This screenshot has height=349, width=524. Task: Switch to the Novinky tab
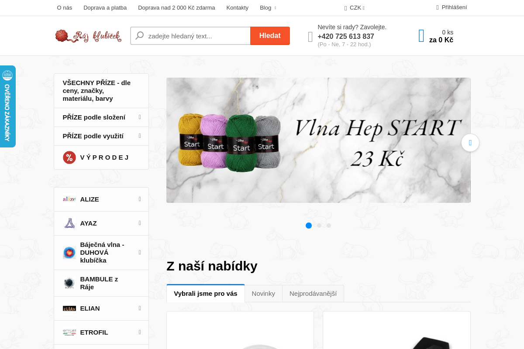[x=263, y=294]
